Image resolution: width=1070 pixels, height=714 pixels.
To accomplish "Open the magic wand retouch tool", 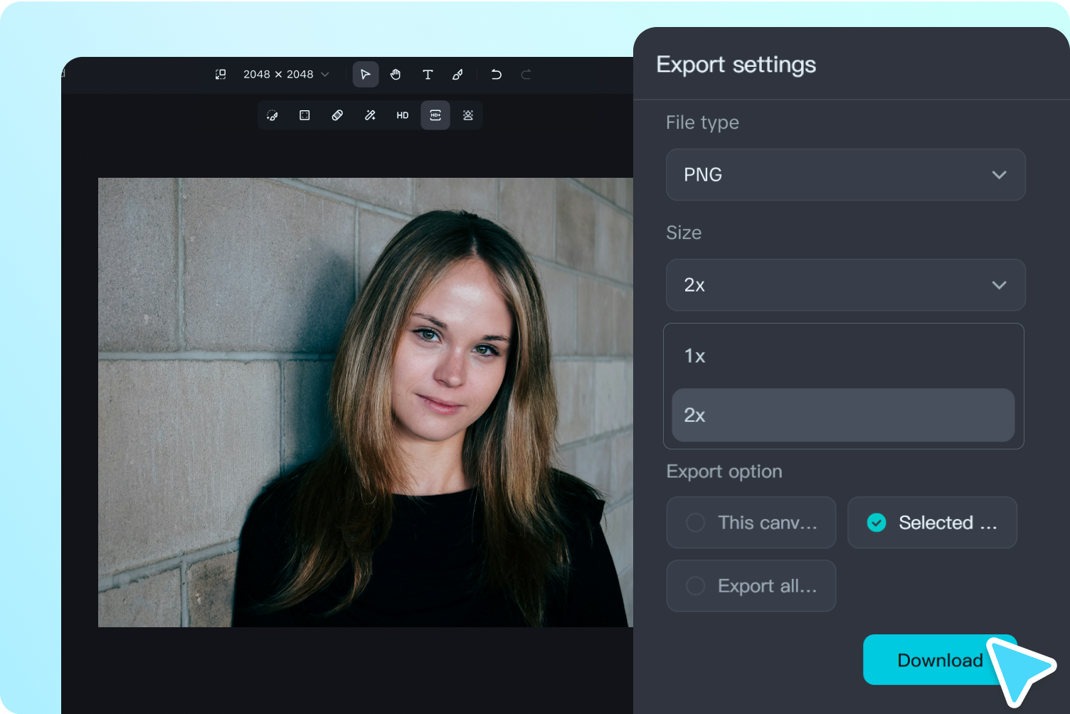I will (370, 115).
